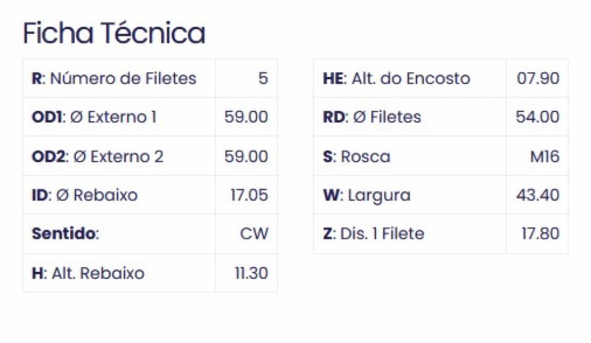This screenshot has height=343, width=591.
Task: Click the H value 11.30
Action: [252, 273]
